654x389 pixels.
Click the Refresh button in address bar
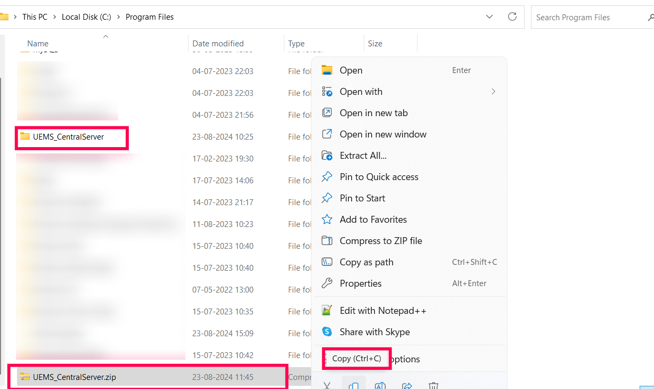point(512,17)
